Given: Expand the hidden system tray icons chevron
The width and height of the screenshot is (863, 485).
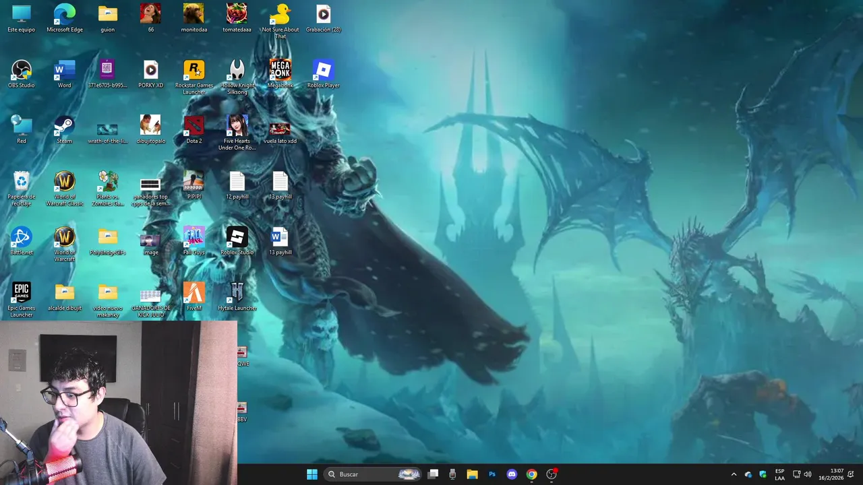Looking at the screenshot, I should pos(734,474).
